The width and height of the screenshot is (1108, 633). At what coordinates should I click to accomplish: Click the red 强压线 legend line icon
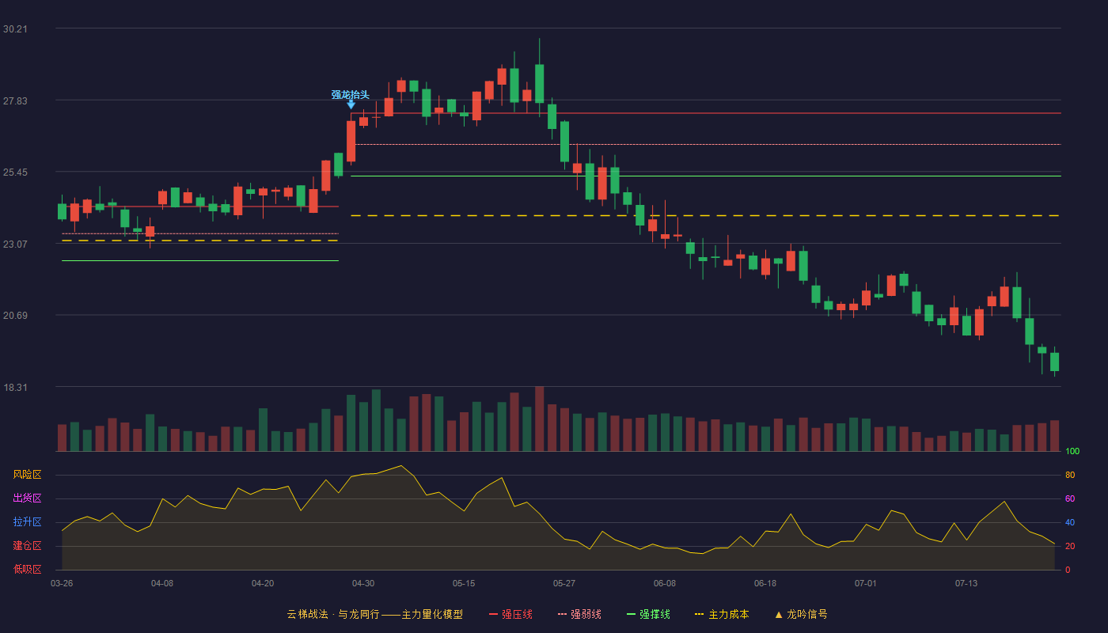(493, 614)
